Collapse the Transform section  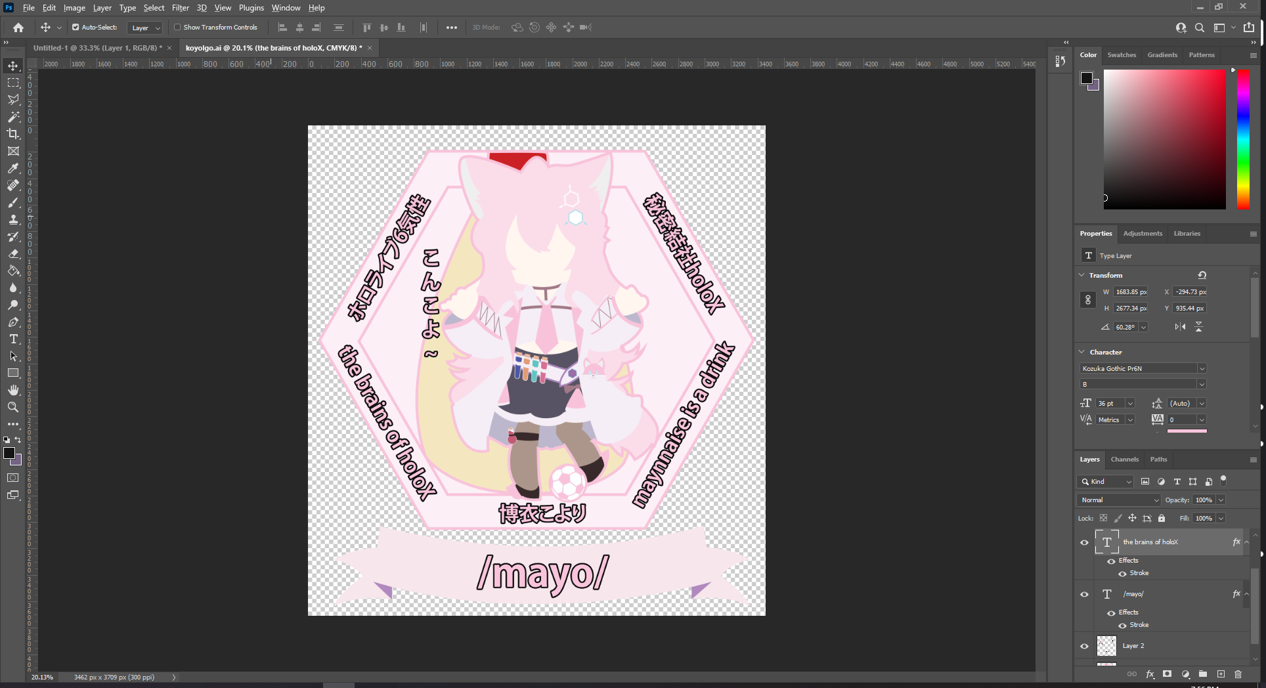(x=1082, y=275)
